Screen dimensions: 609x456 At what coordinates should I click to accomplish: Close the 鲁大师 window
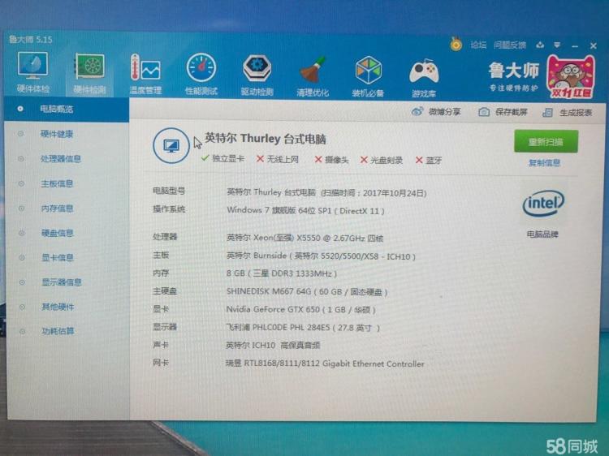(593, 45)
